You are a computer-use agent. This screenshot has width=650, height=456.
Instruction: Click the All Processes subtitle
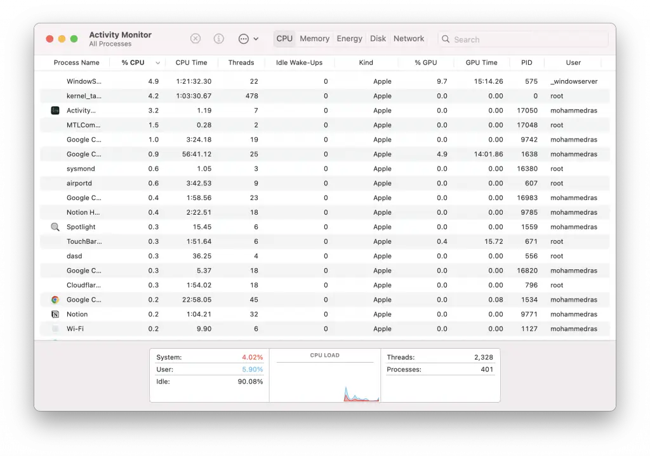pos(110,44)
